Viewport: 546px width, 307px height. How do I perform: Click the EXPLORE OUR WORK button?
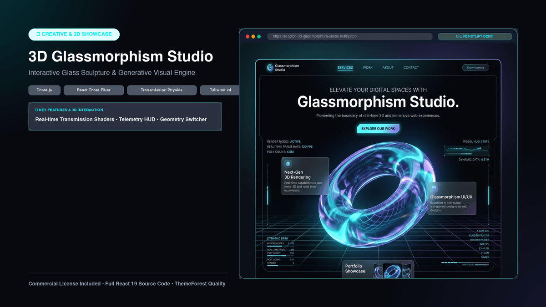378,129
